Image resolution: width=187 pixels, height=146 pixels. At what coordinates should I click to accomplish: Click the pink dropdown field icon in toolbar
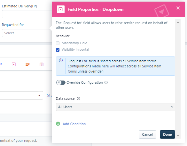pos(14,64)
